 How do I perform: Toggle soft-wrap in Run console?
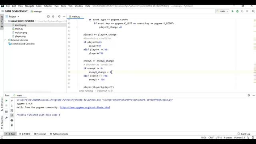(x=12, y=110)
